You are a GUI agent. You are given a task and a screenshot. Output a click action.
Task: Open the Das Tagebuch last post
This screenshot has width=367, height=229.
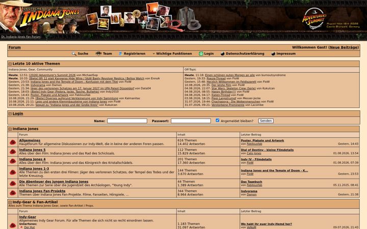[x=251, y=182]
